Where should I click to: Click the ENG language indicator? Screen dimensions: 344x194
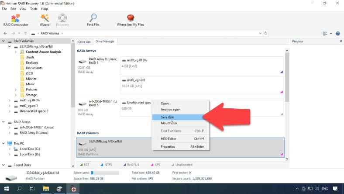[x=325, y=188]
